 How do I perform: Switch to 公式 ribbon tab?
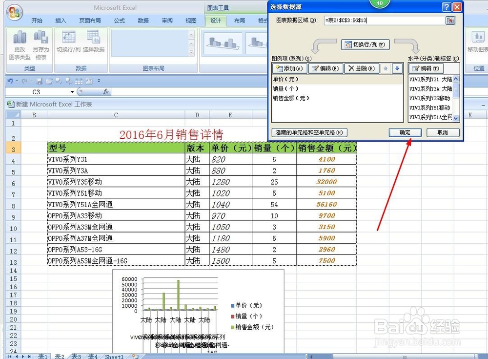(119, 21)
